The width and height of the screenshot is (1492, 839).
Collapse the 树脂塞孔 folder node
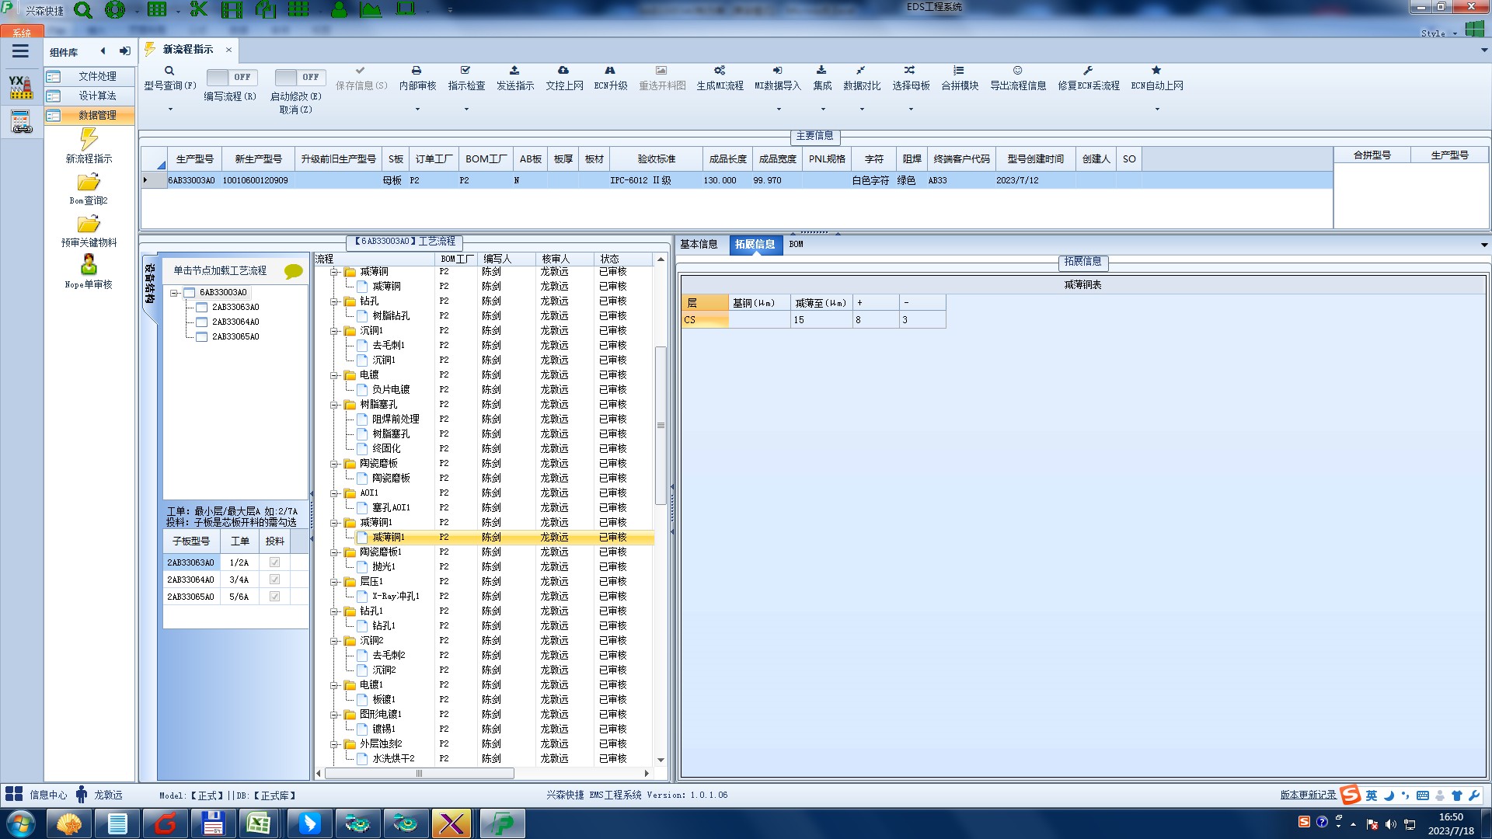pyautogui.click(x=334, y=405)
